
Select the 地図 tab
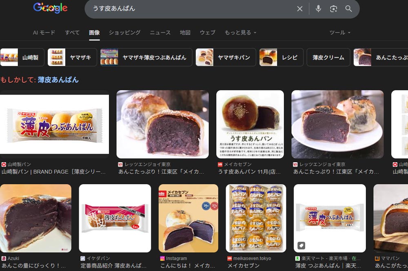184,32
